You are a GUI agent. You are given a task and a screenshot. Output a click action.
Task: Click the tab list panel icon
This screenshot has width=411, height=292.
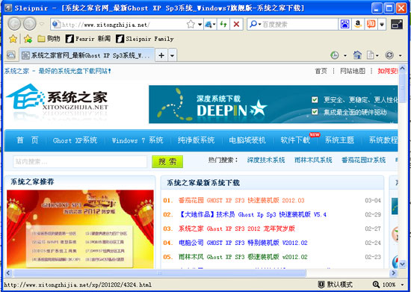tap(11, 55)
